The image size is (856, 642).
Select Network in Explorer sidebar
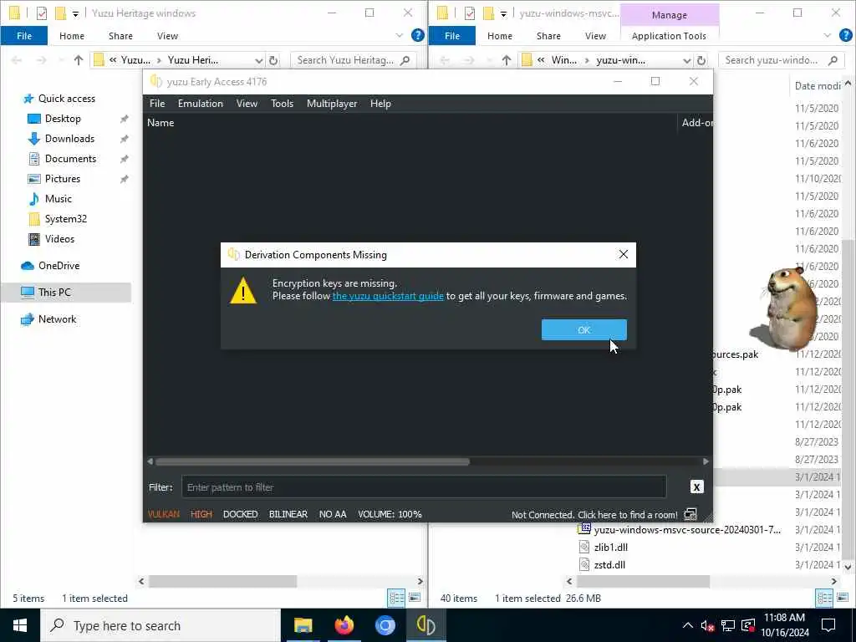(57, 319)
